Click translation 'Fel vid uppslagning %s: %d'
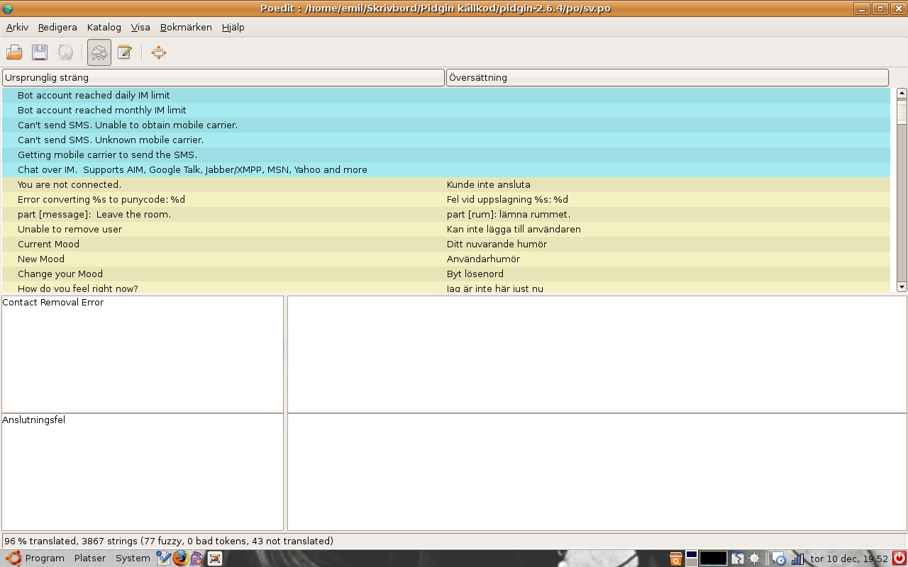This screenshot has width=908, height=567. (x=507, y=199)
